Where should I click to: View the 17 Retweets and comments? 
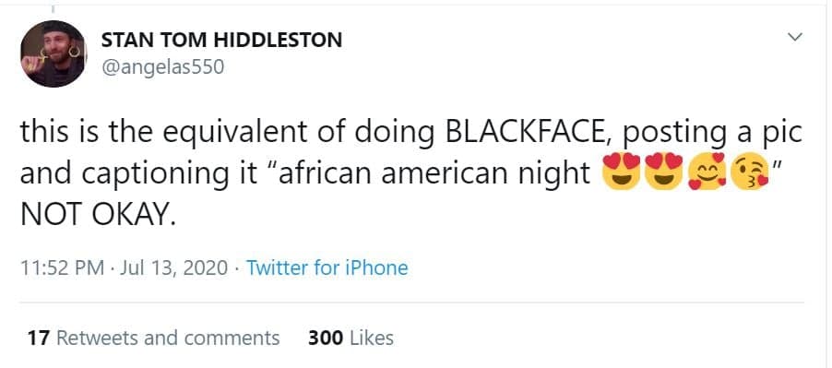coord(153,338)
